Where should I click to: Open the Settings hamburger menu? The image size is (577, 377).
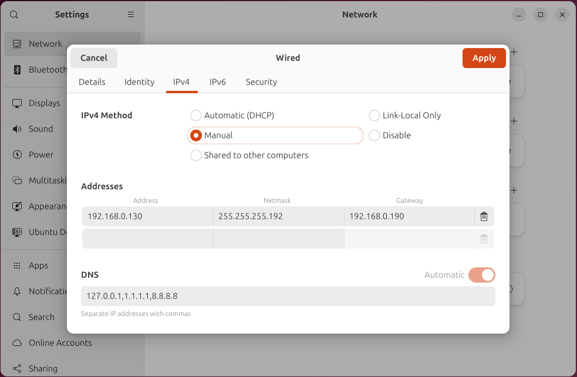[131, 15]
